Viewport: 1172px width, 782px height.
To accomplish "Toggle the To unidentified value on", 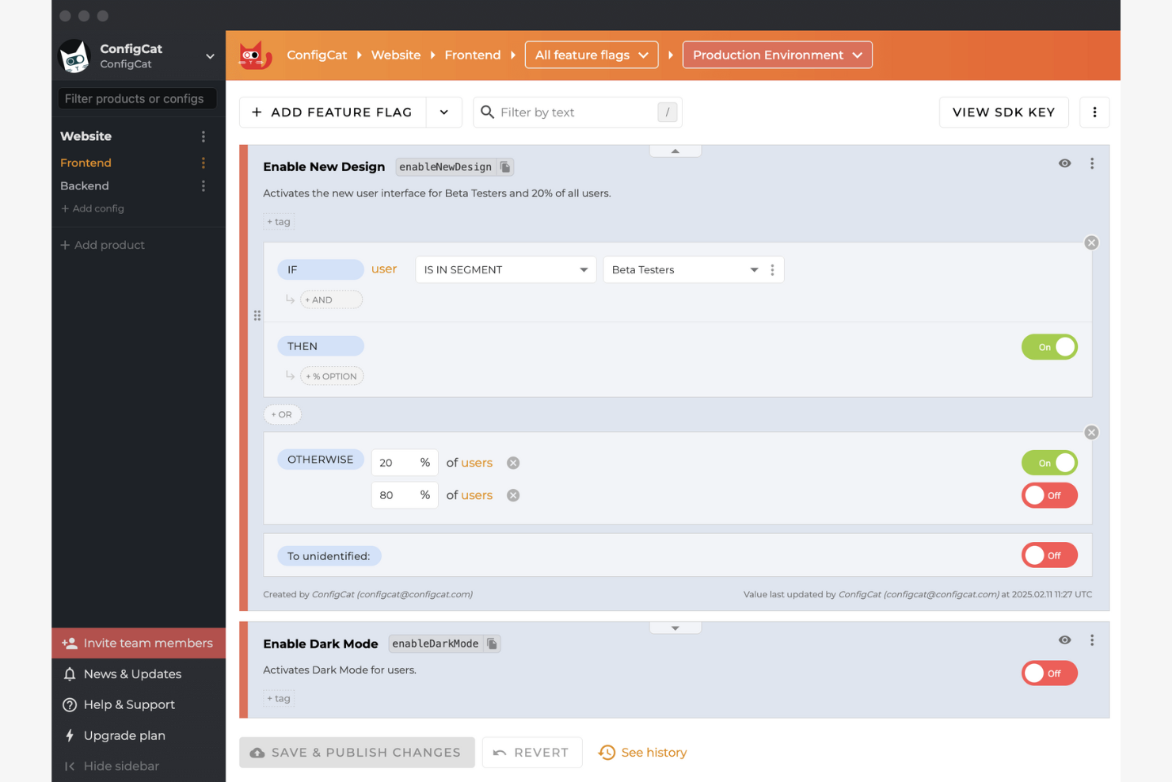I will tap(1049, 555).
